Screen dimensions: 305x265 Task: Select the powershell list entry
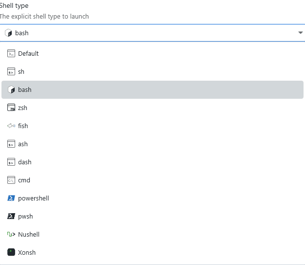pos(33,198)
